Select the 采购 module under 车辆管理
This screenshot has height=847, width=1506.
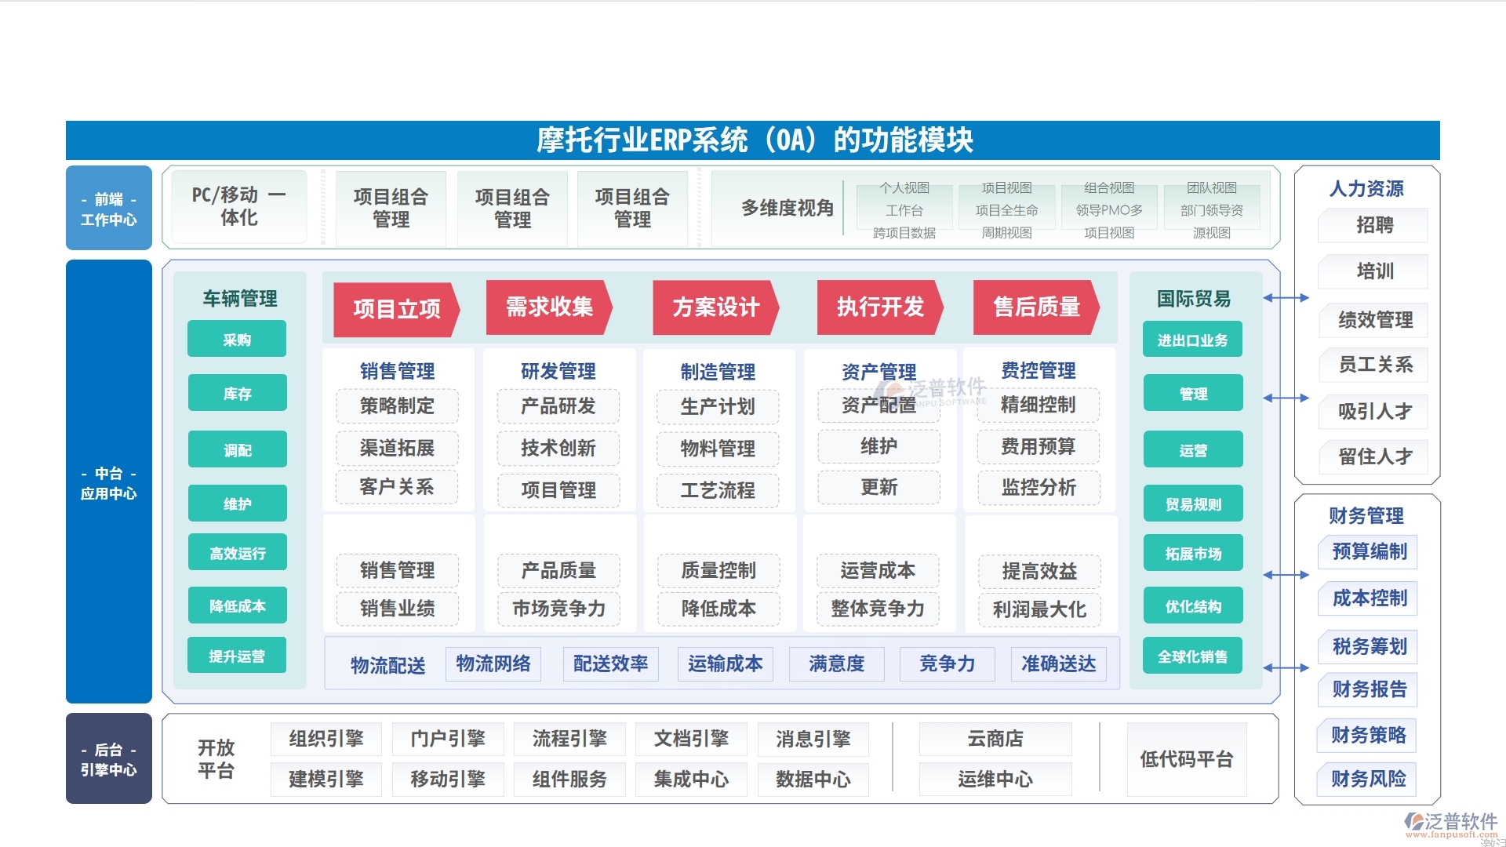coord(237,338)
